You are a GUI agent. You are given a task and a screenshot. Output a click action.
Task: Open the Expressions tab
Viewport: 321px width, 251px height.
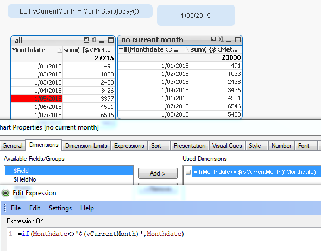point(129,146)
